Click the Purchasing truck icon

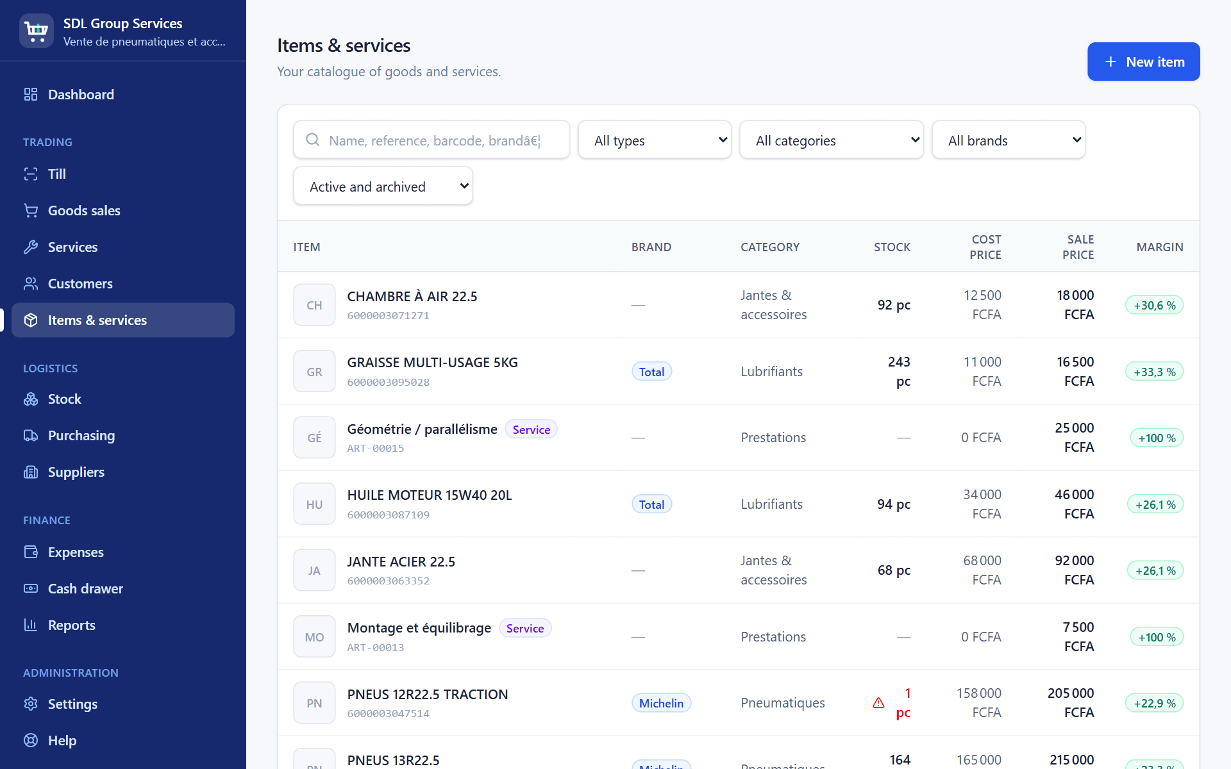click(x=31, y=435)
